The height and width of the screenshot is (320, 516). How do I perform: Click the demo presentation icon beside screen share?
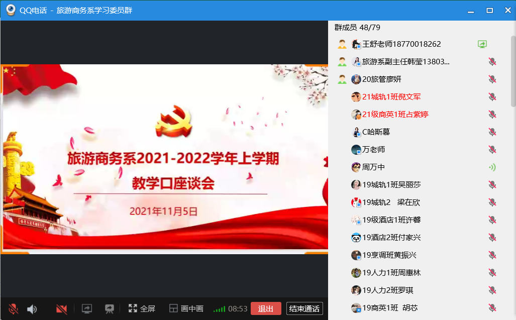point(109,309)
